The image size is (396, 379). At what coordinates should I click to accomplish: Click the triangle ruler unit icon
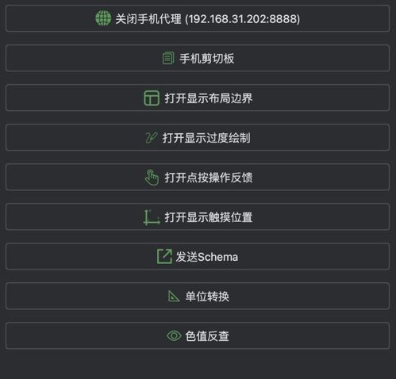coord(174,297)
